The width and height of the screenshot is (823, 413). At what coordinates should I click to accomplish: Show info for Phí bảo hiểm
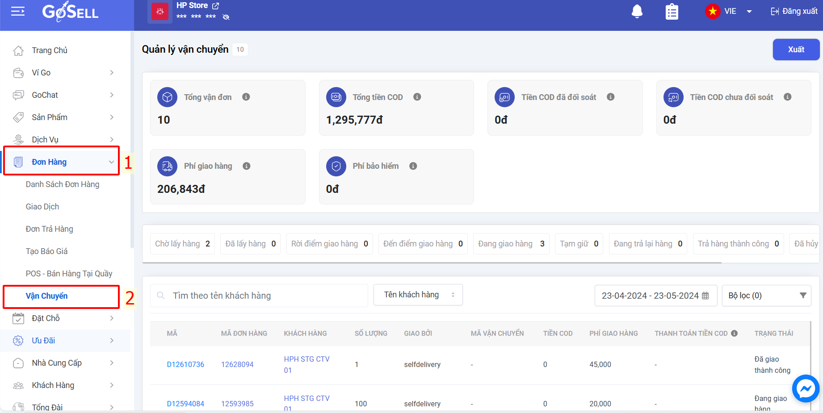click(413, 166)
